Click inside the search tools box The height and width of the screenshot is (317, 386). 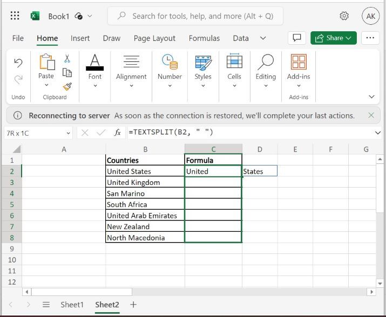pyautogui.click(x=195, y=16)
